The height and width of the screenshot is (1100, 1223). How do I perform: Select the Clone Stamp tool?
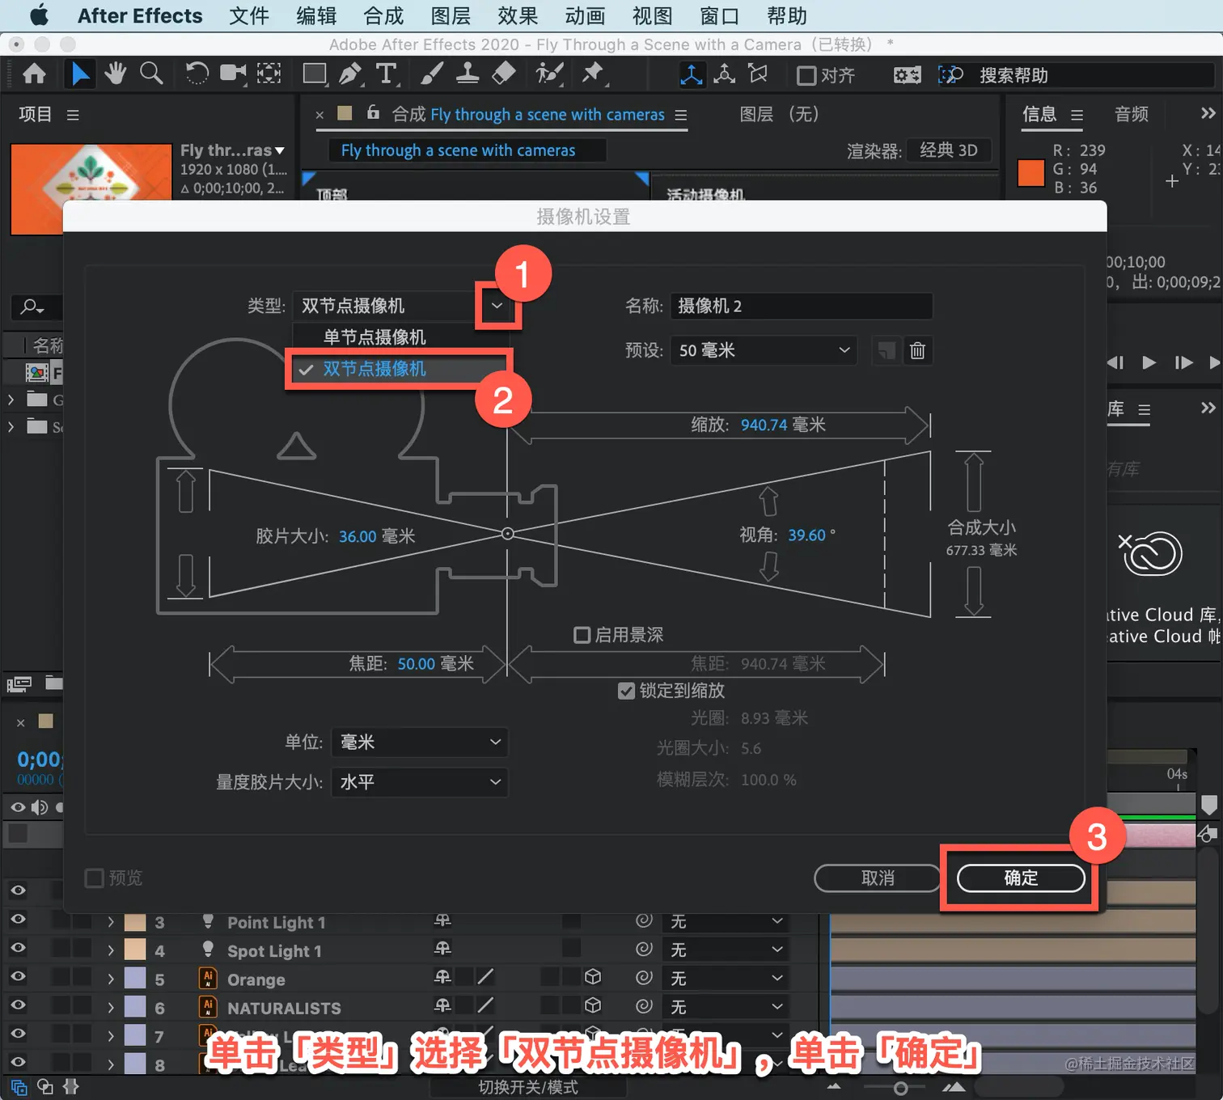pos(468,74)
